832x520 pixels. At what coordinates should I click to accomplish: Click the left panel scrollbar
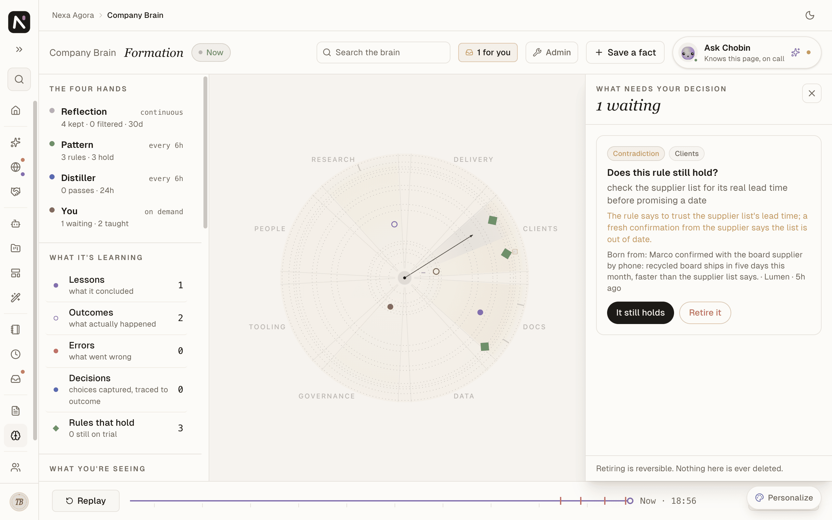click(205, 152)
